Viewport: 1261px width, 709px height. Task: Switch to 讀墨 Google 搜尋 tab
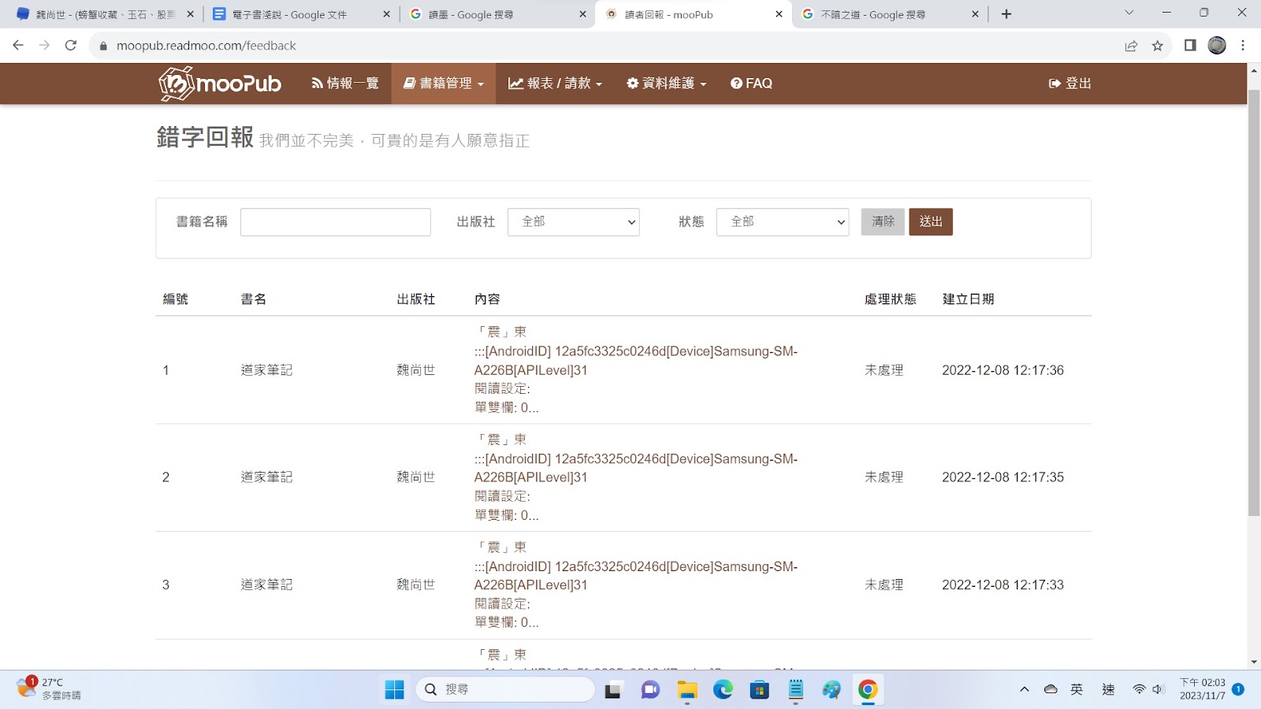click(497, 14)
